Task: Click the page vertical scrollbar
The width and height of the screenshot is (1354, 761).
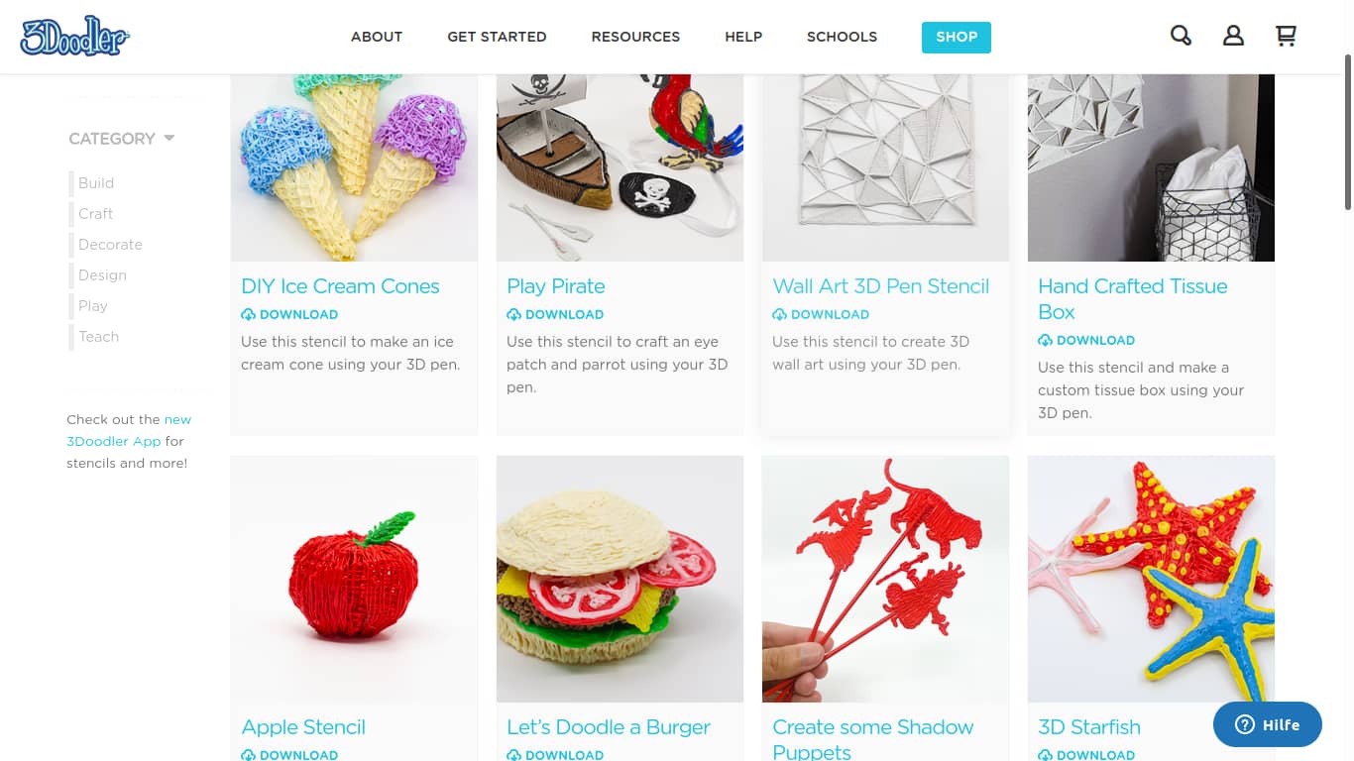Action: click(1348, 139)
